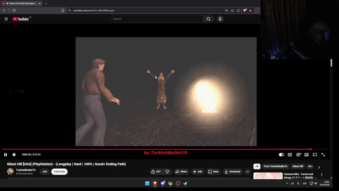Join the TurkishBullet19 channel
This screenshot has width=339, height=191.
[45, 172]
